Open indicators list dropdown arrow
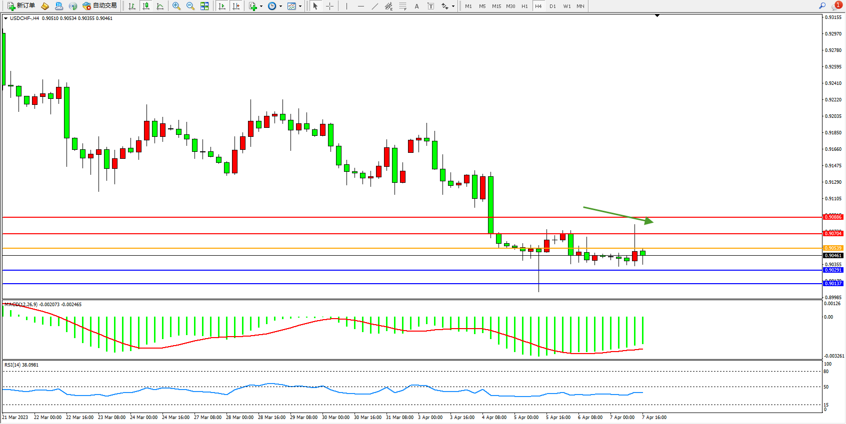The height and width of the screenshot is (424, 846). (261, 6)
